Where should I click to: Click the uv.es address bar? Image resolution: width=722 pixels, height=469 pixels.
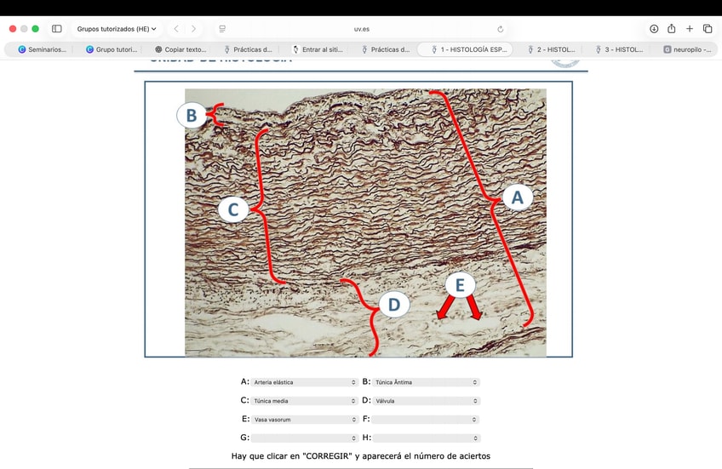click(362, 28)
